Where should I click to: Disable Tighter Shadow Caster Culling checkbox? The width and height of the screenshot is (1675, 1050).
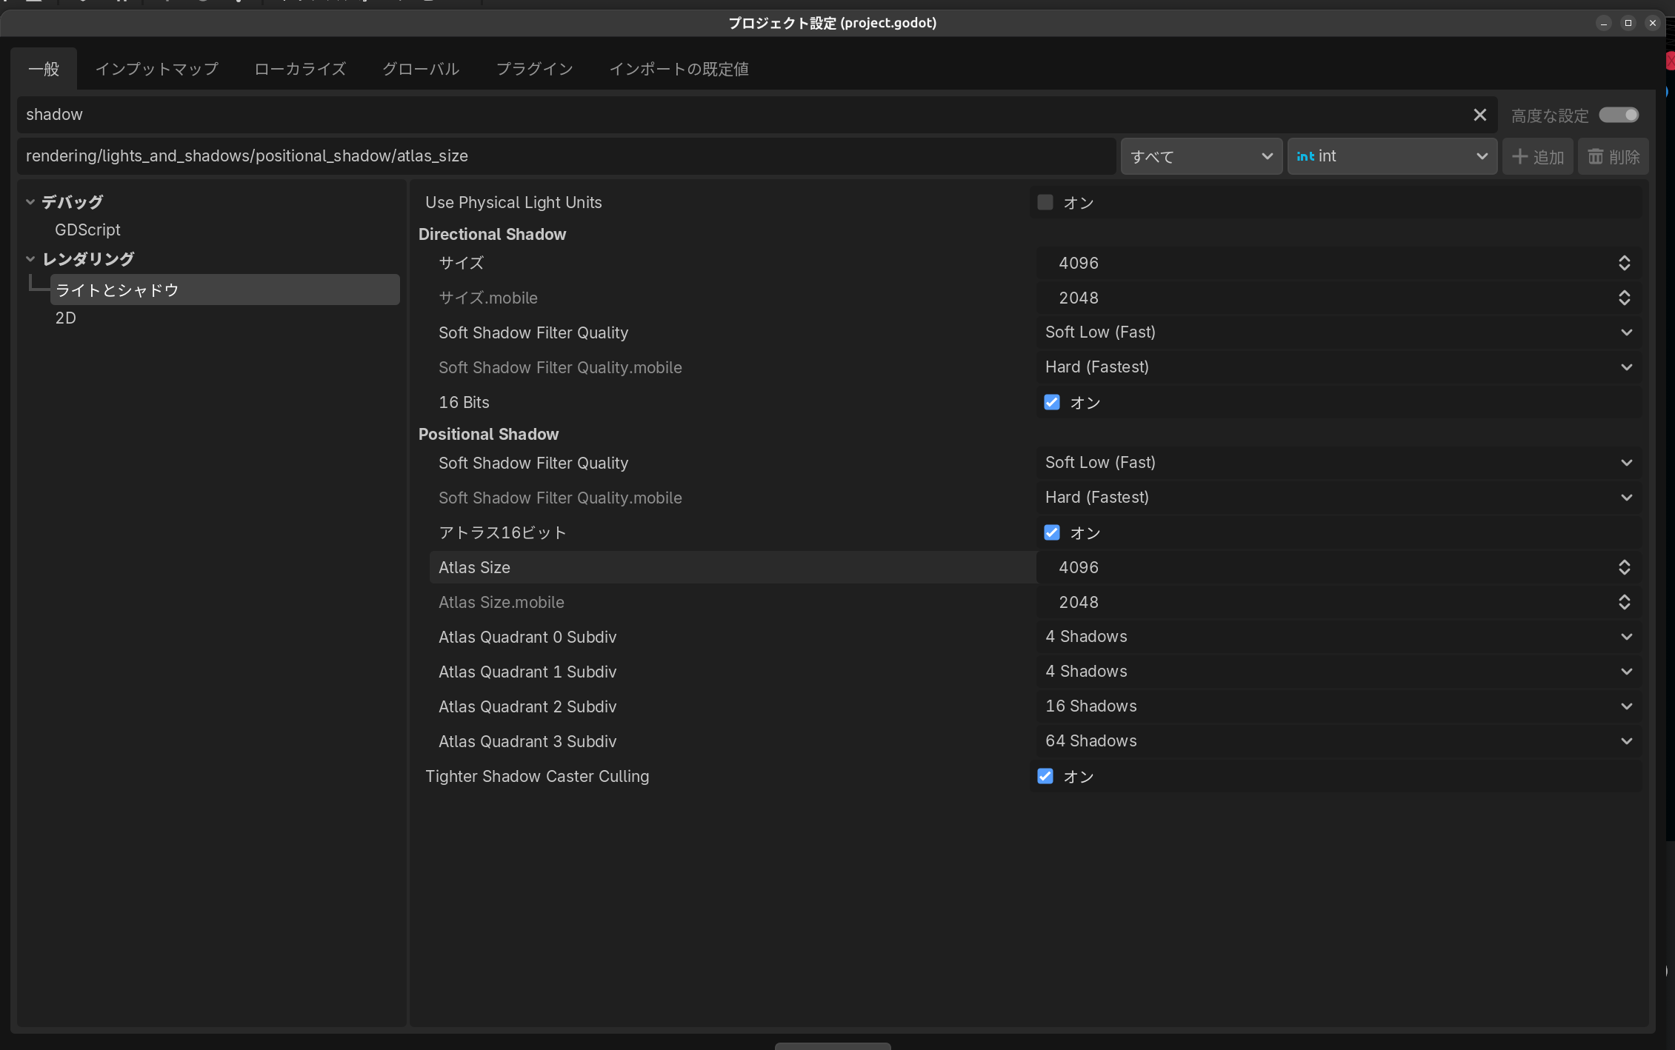coord(1045,776)
